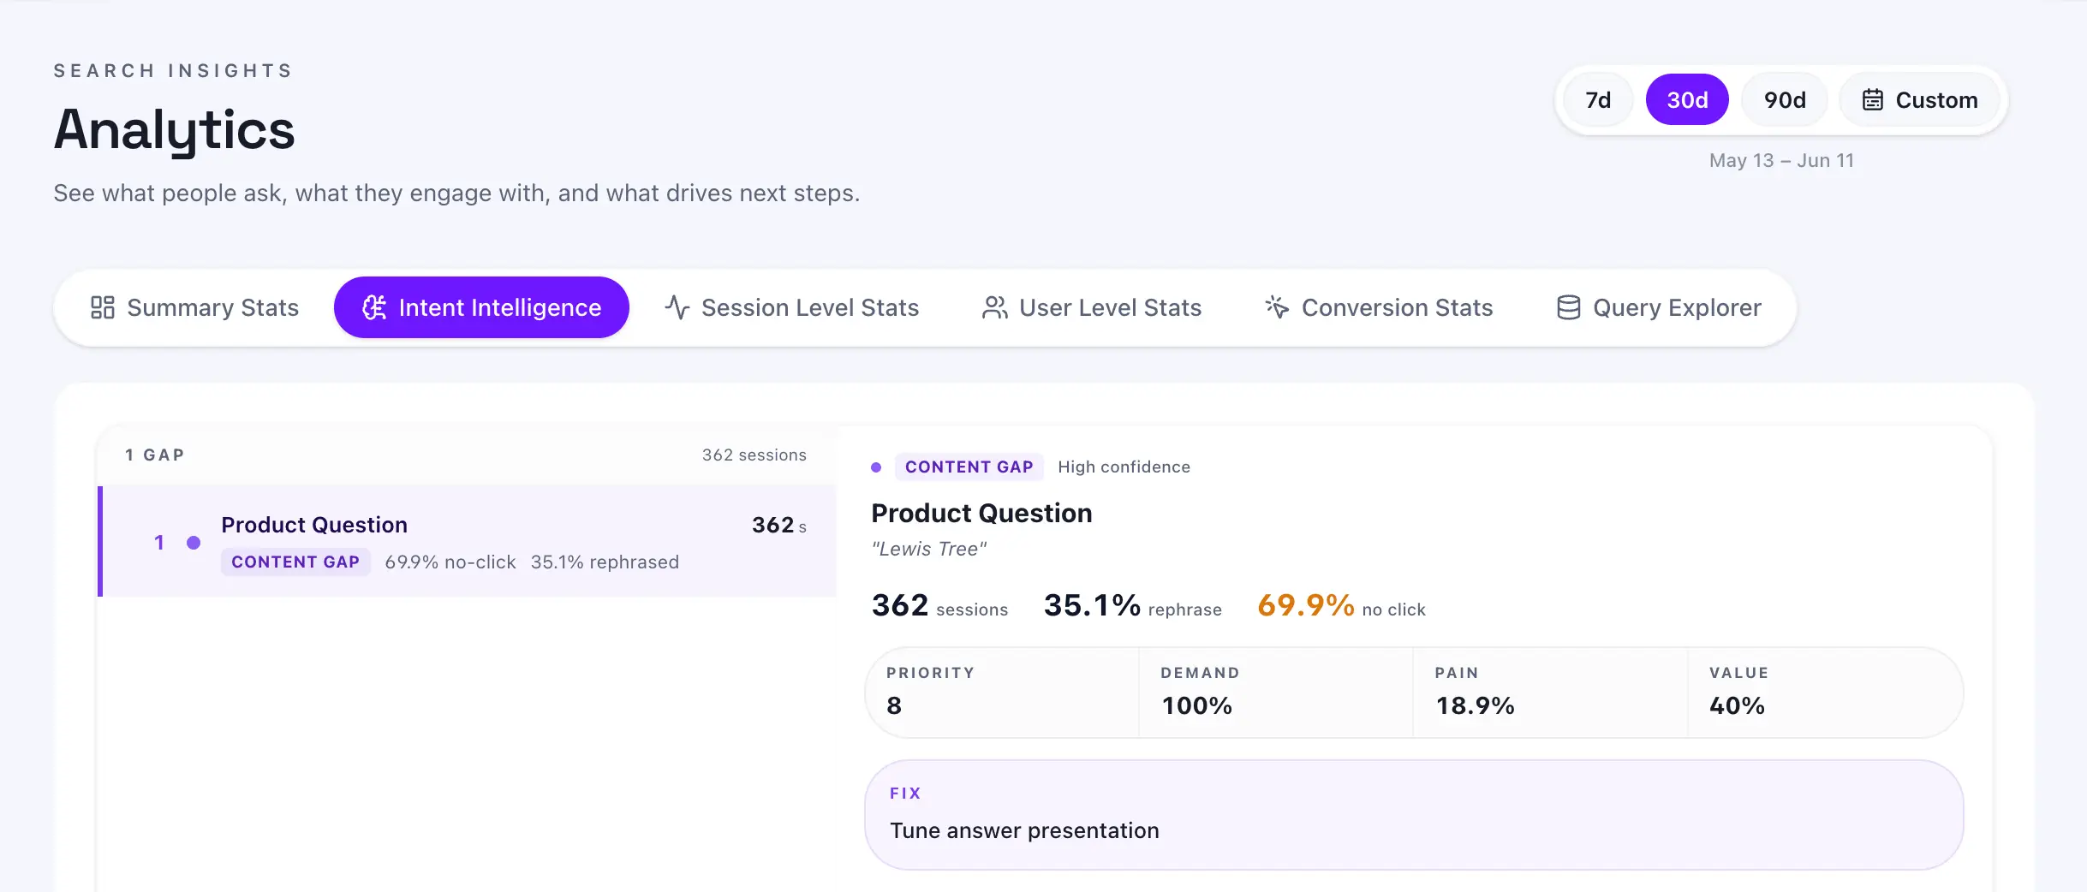The width and height of the screenshot is (2087, 892).
Task: Open the Custom date range picker
Action: tap(1919, 100)
